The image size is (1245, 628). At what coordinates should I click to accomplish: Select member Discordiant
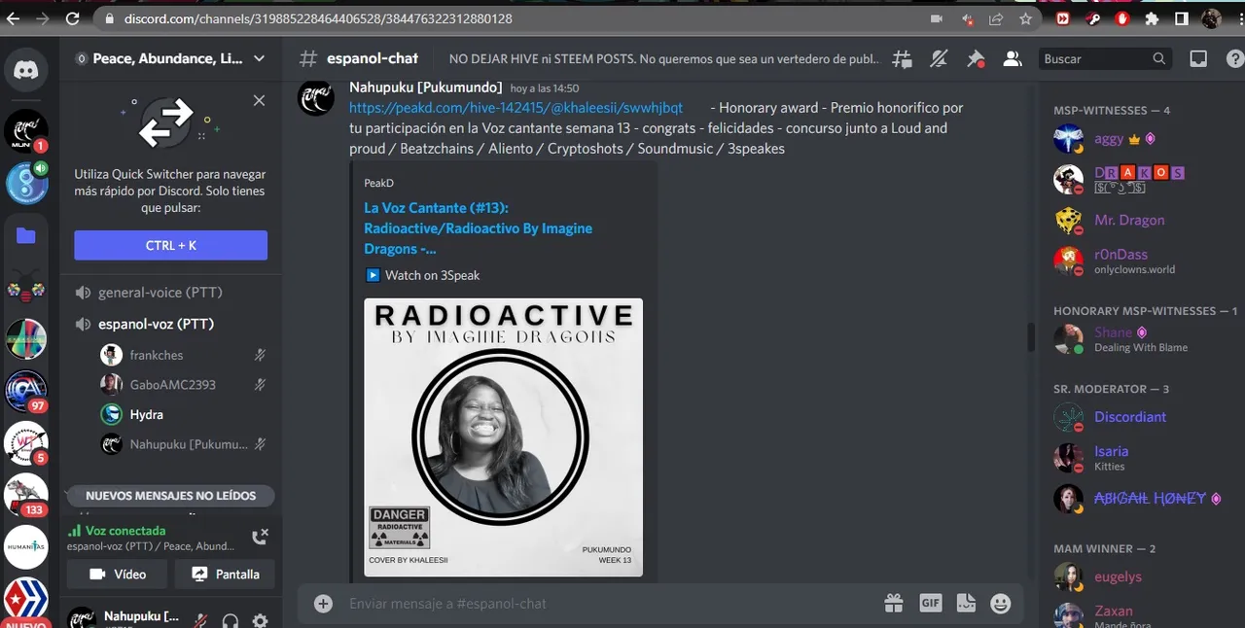coord(1131,417)
